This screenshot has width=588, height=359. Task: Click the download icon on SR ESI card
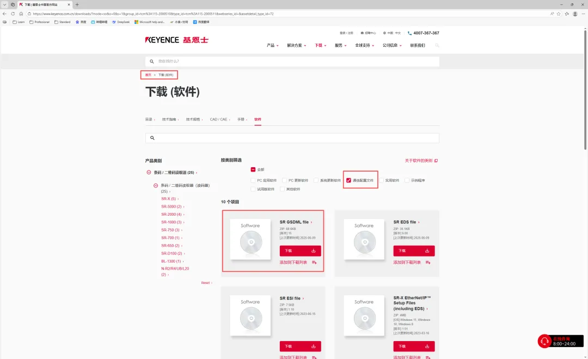click(x=314, y=346)
